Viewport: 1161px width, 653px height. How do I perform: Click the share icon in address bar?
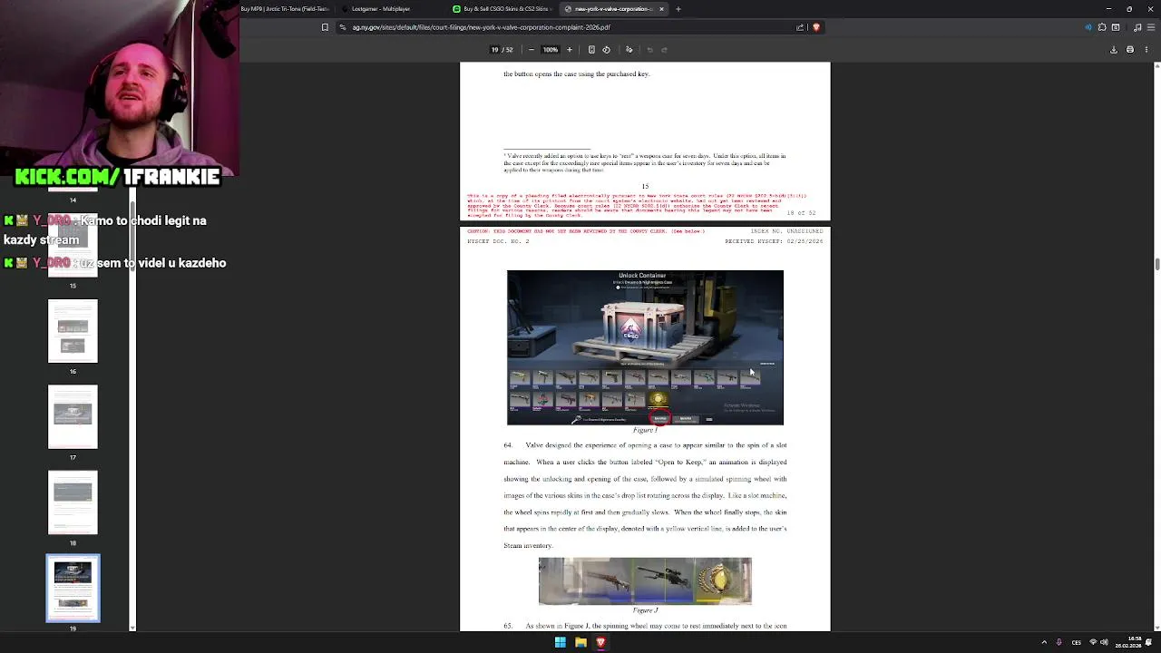click(800, 27)
